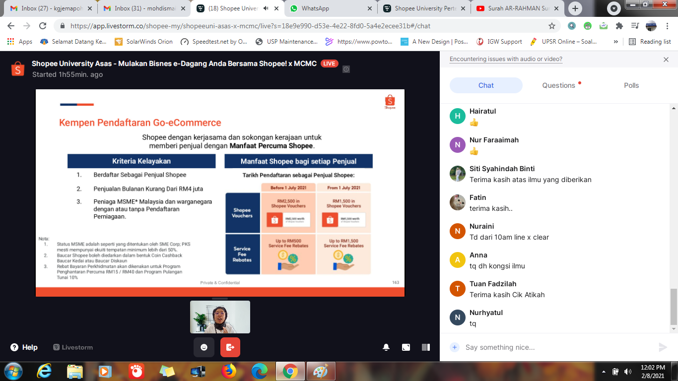Click Hairatul's avatar in the chat
The height and width of the screenshot is (381, 678).
[458, 116]
